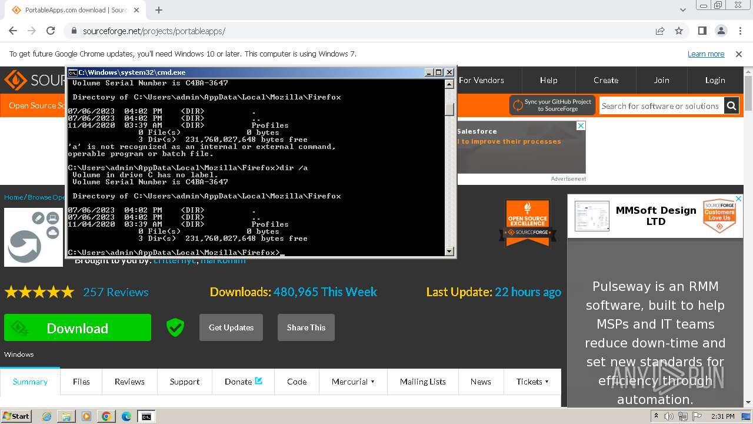Click the Open Source Excellence badge
The image size is (753, 424).
tap(528, 222)
